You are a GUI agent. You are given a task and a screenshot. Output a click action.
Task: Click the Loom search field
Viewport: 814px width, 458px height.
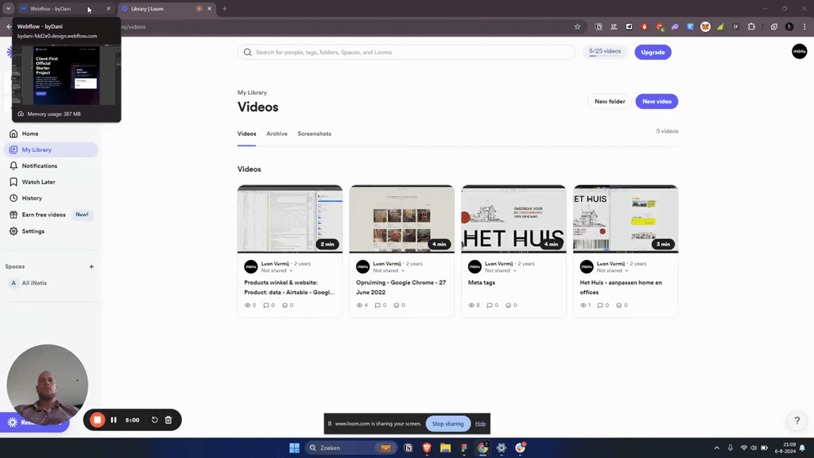[406, 52]
